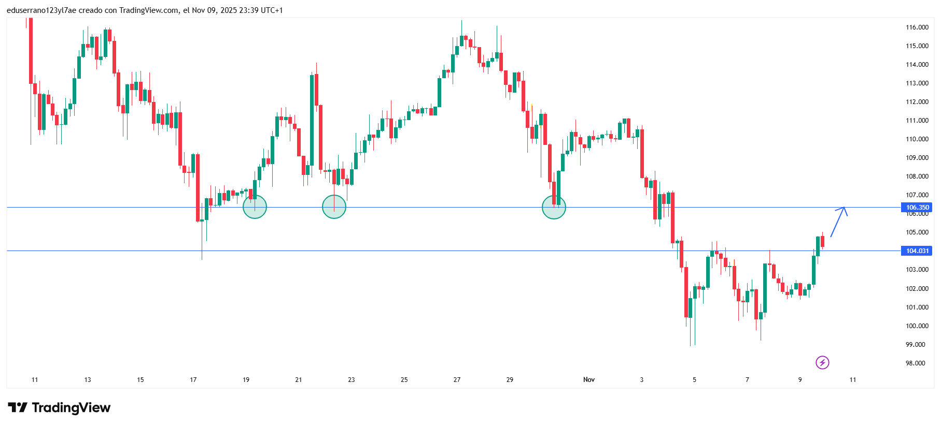Click the eduserrano123yl7ae username in header
Image resolution: width=941 pixels, height=427 pixels.
pyautogui.click(x=41, y=10)
